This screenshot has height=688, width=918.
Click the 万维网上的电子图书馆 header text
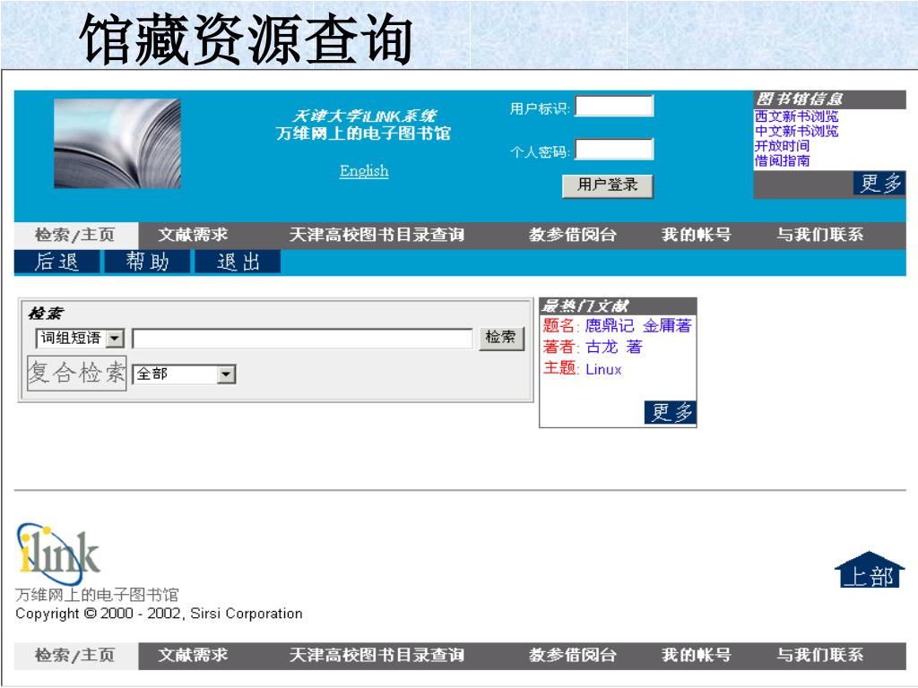click(x=364, y=133)
